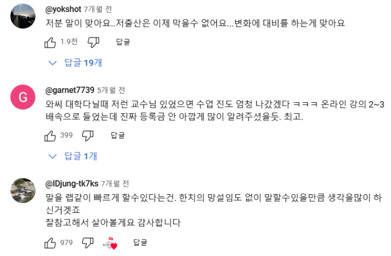This screenshot has height=256, width=391.
Task: Click the G avatar of @garnet7739
Action: click(24, 98)
